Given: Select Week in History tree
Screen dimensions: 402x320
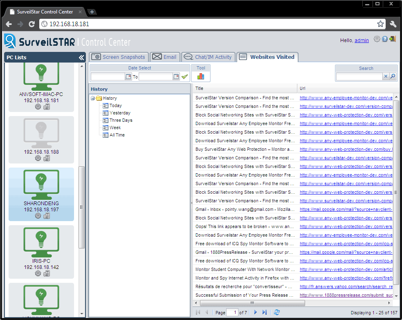Looking at the screenshot, I should [x=115, y=128].
